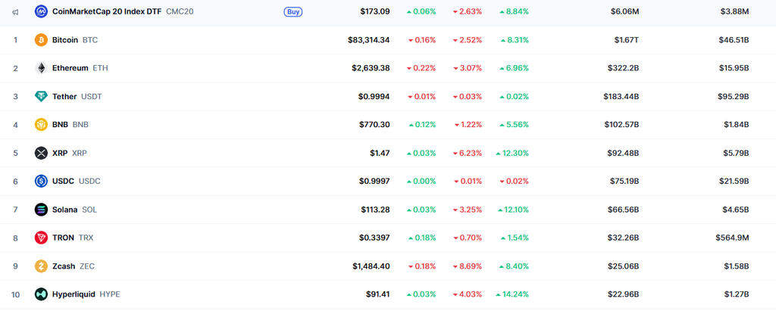Click the Solana logo icon
Screen dimensions: 776x311
click(x=41, y=210)
